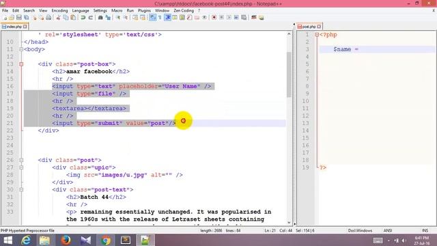This screenshot has height=246, width=437.
Task: Create a new document with New icon
Action: tap(5, 18)
